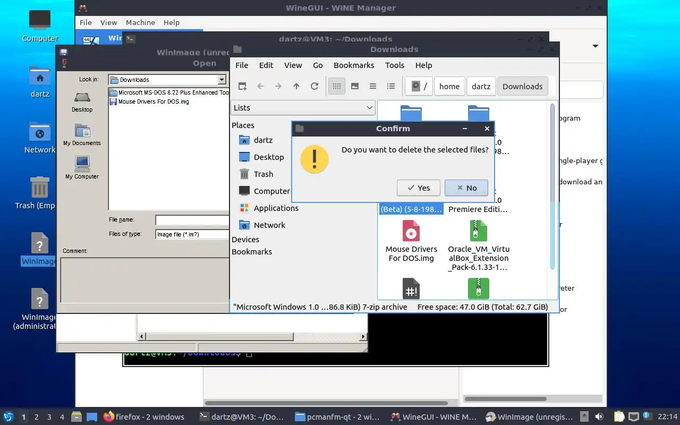This screenshot has height=425, width=680.
Task: Switch to the dartz@VM3 terminal taskbar entry
Action: tap(242, 417)
